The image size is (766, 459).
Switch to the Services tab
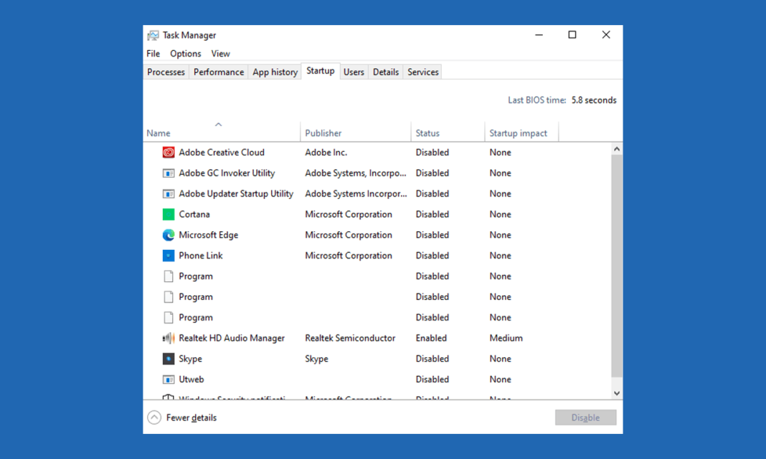tap(422, 72)
